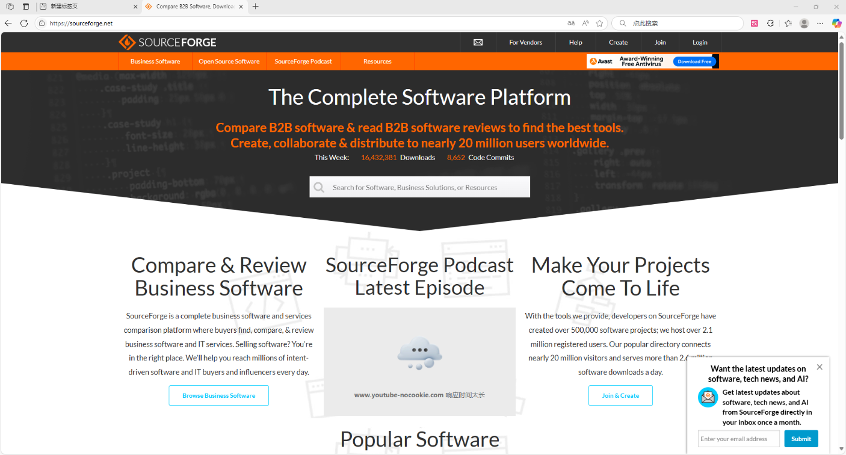This screenshot has height=455, width=846.
Task: Click the translate page icon in the address bar
Action: point(571,23)
